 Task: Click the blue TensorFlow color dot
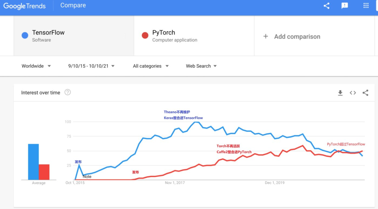pyautogui.click(x=25, y=35)
